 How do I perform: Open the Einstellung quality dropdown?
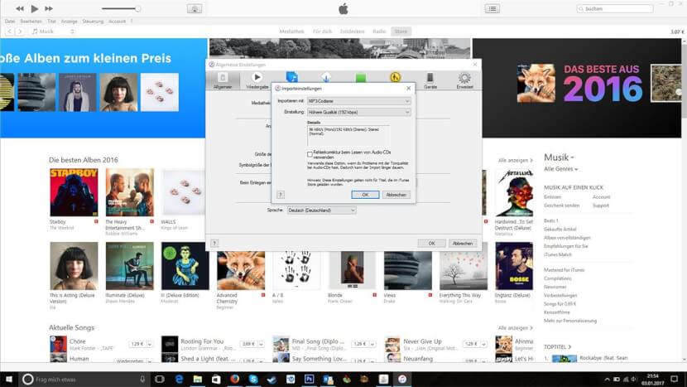(x=359, y=113)
